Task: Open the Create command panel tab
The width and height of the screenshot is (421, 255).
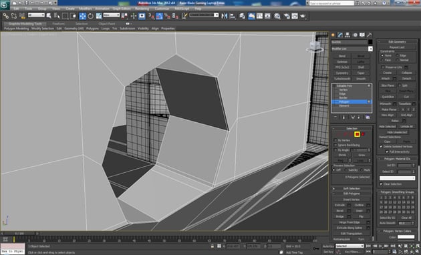Action: click(x=333, y=35)
